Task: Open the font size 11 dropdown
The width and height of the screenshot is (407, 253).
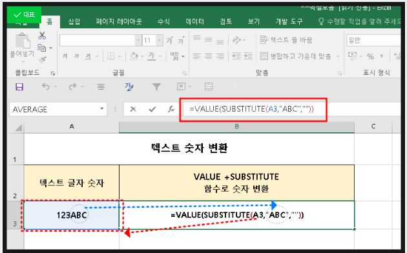Action: tap(160, 41)
